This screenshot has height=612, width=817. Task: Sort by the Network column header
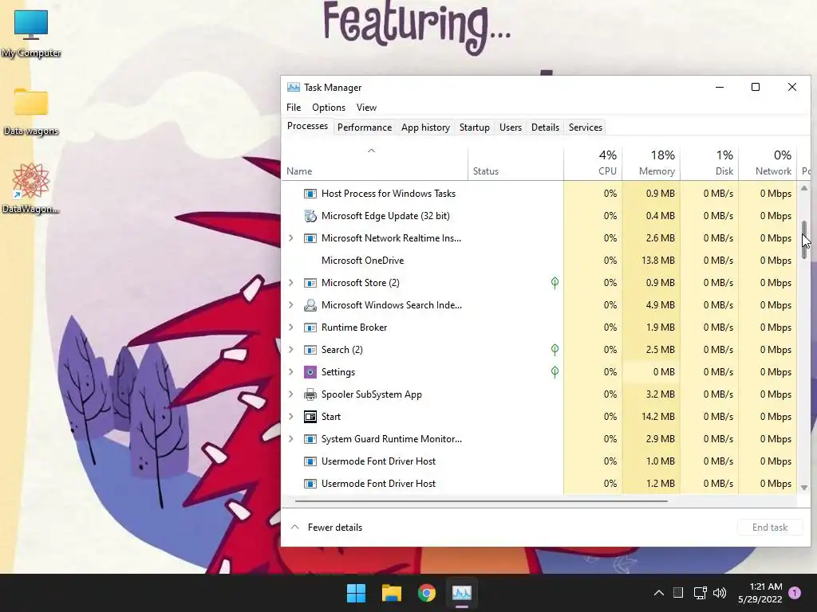768,164
